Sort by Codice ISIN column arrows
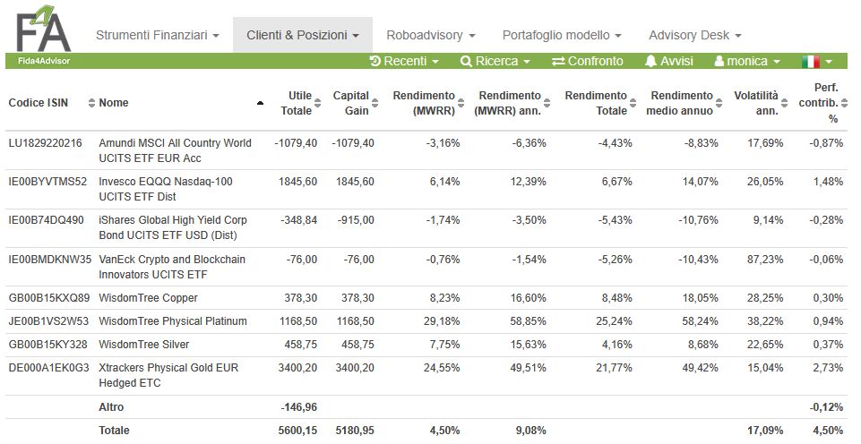Screen dimensions: 861x444 coord(91,103)
